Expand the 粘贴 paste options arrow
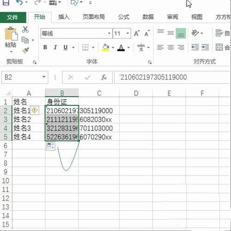The width and height of the screenshot is (231, 231). [x=11, y=52]
